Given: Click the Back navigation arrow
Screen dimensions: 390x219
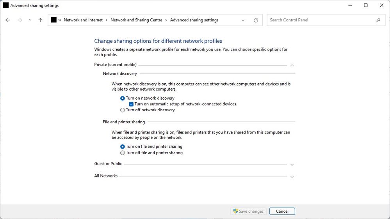Looking at the screenshot, I should click(7, 20).
